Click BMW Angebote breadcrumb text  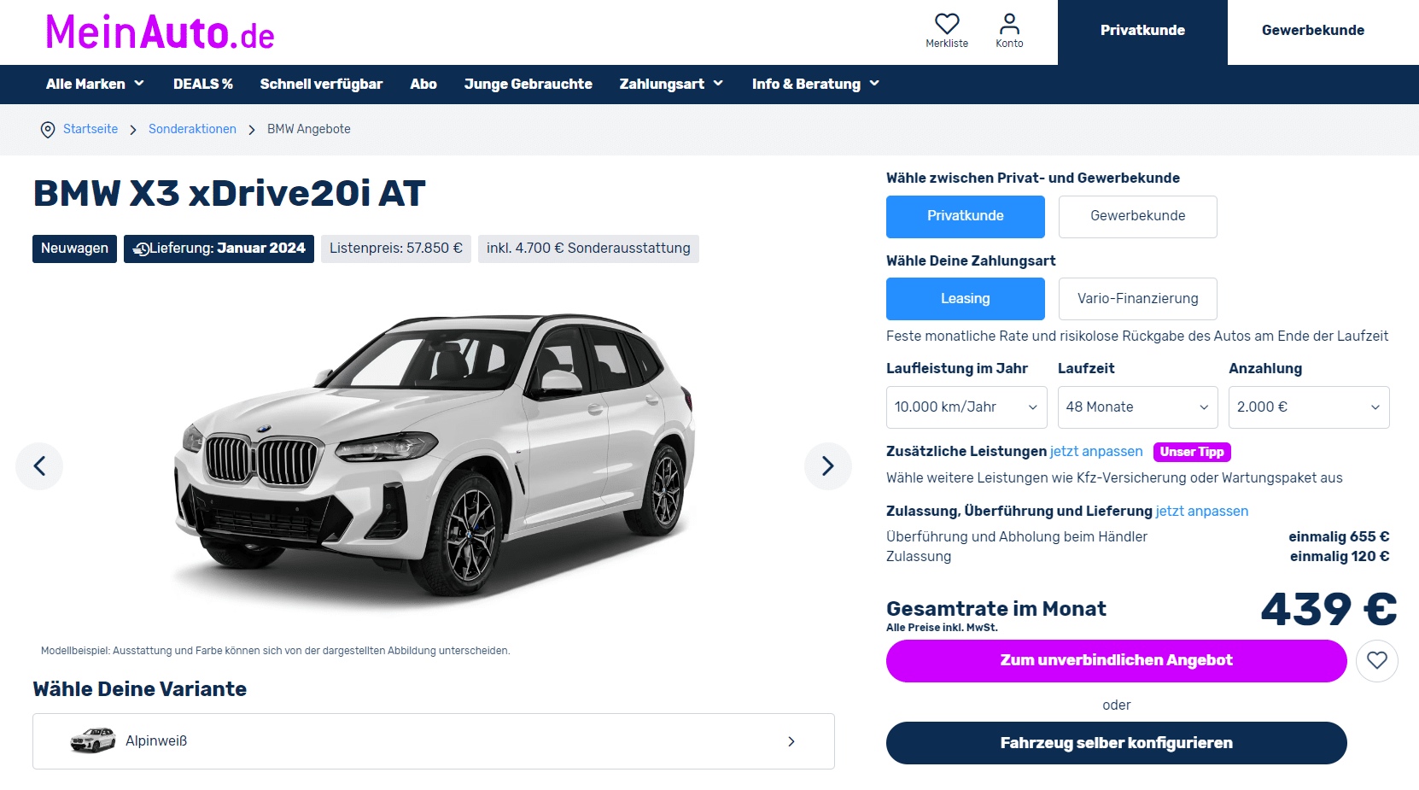(309, 129)
